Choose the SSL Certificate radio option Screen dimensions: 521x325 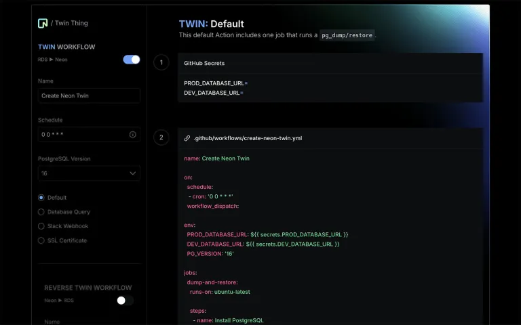click(41, 240)
